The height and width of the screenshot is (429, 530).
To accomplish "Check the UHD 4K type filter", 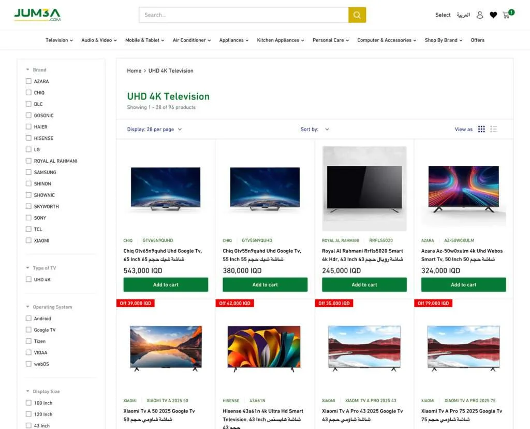I will click(28, 279).
